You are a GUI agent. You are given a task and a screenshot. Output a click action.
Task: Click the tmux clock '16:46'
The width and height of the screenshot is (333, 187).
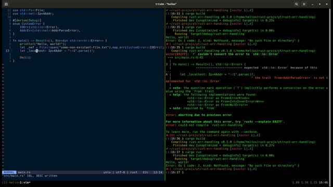(323, 182)
